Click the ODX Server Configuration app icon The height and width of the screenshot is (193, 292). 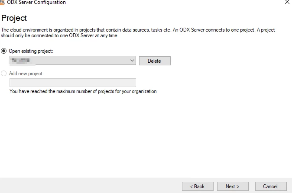pos(2,2)
